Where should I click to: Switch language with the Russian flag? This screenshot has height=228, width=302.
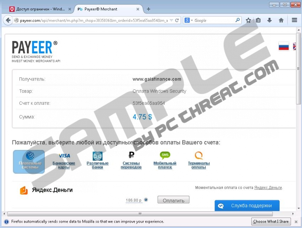click(x=284, y=46)
